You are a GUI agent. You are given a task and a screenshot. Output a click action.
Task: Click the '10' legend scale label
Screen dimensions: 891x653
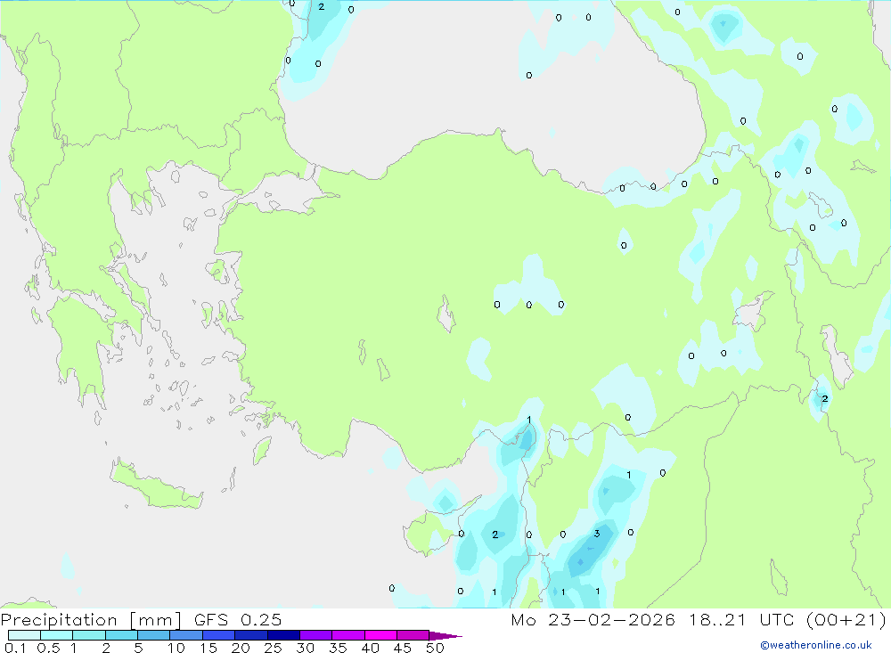pos(176,648)
